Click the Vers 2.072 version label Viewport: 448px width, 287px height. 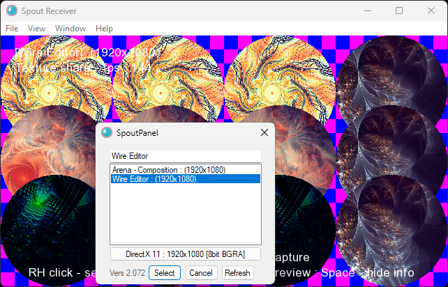coord(127,273)
